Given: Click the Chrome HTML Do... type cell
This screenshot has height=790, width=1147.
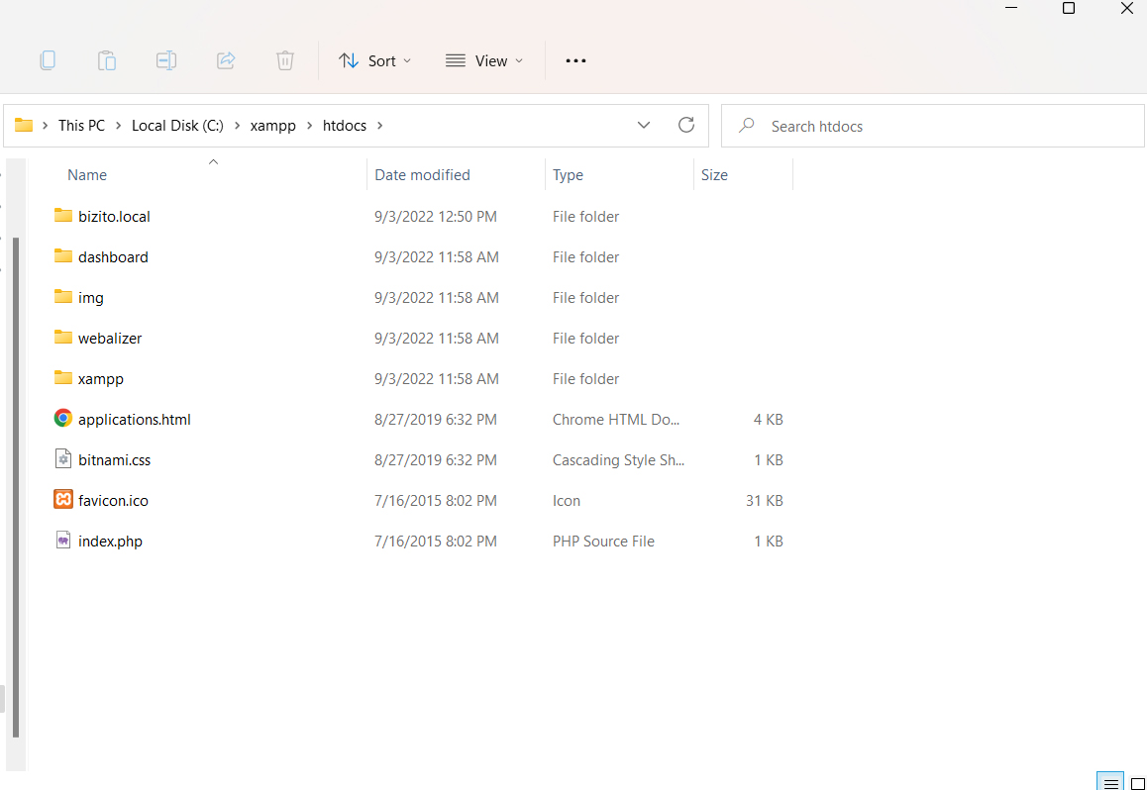Looking at the screenshot, I should [616, 420].
